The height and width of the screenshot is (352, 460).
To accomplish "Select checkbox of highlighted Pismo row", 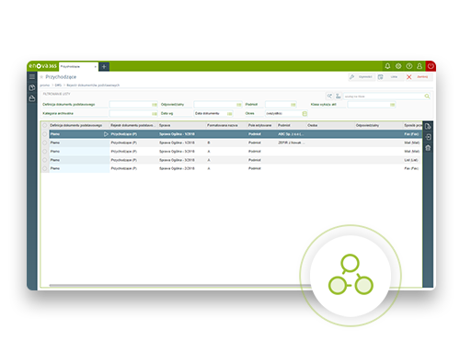I will pos(45,134).
